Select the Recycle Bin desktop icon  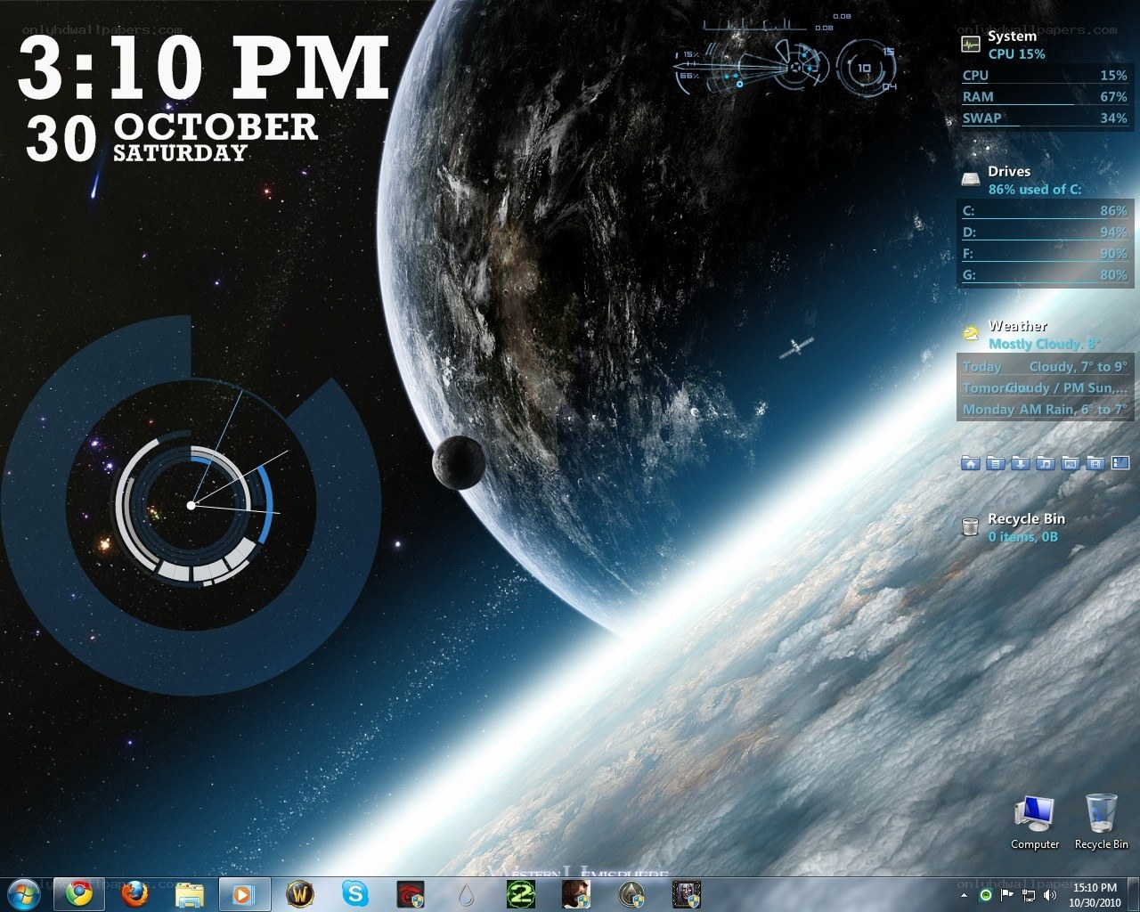[x=1102, y=822]
